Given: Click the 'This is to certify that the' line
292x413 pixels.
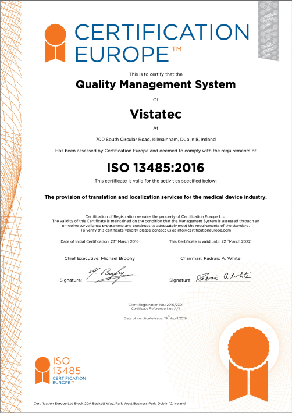Looking at the screenshot, I should coord(156,74).
